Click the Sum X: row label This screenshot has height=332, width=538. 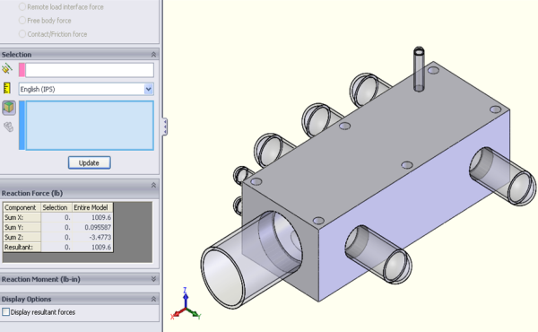click(x=22, y=217)
